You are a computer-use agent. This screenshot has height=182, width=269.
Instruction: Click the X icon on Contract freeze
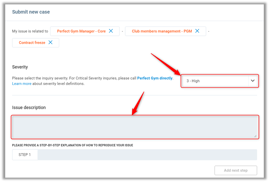coord(50,42)
